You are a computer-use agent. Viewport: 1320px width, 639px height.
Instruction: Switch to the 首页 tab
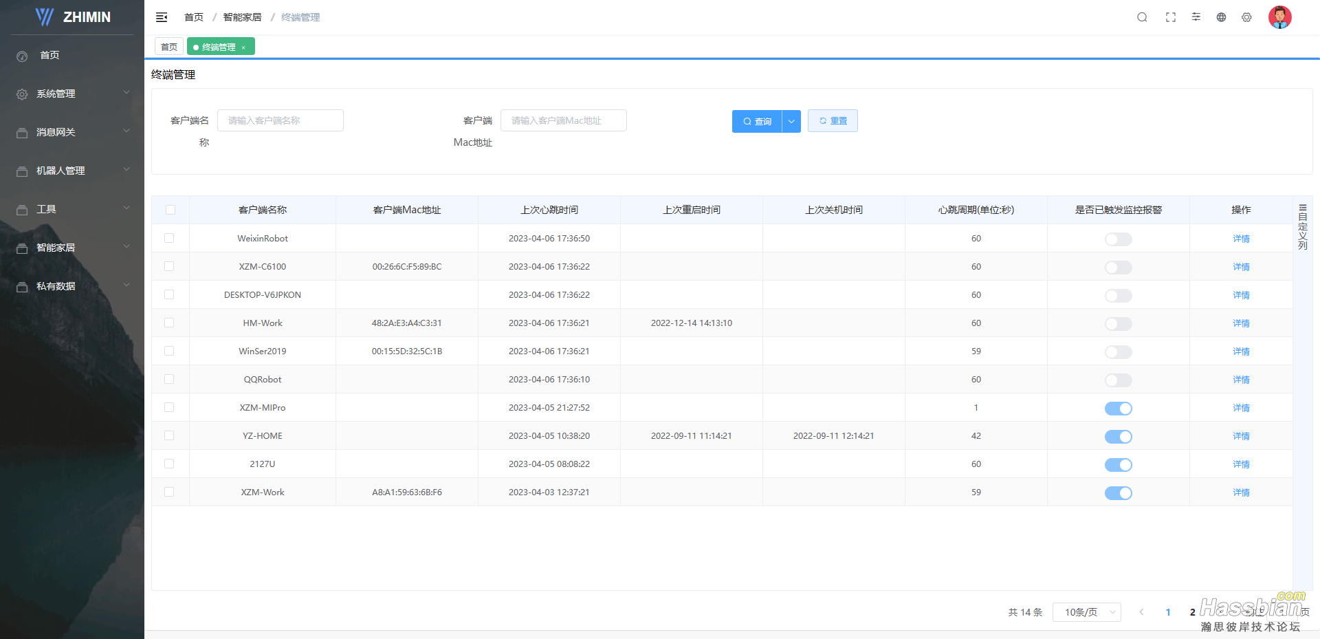169,47
